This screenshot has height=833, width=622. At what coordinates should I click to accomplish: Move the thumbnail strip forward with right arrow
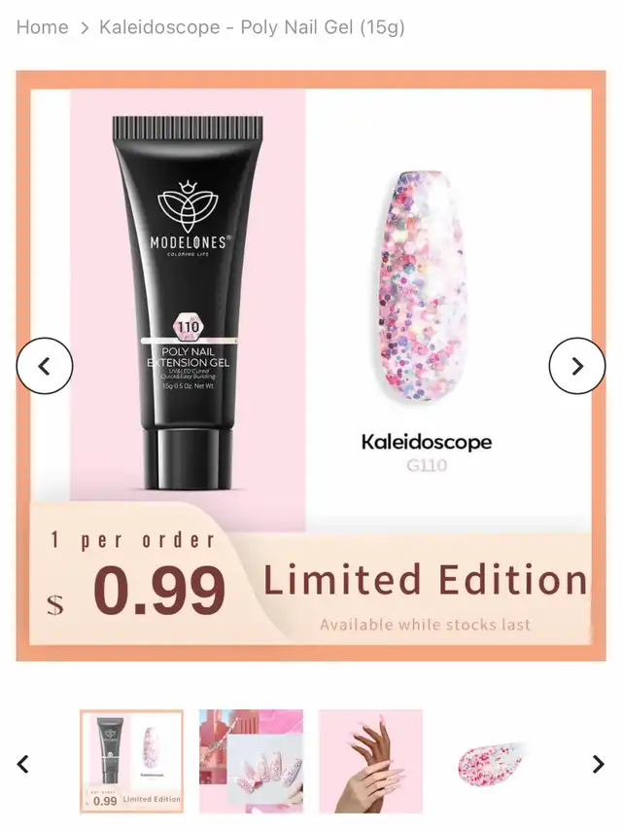click(598, 764)
